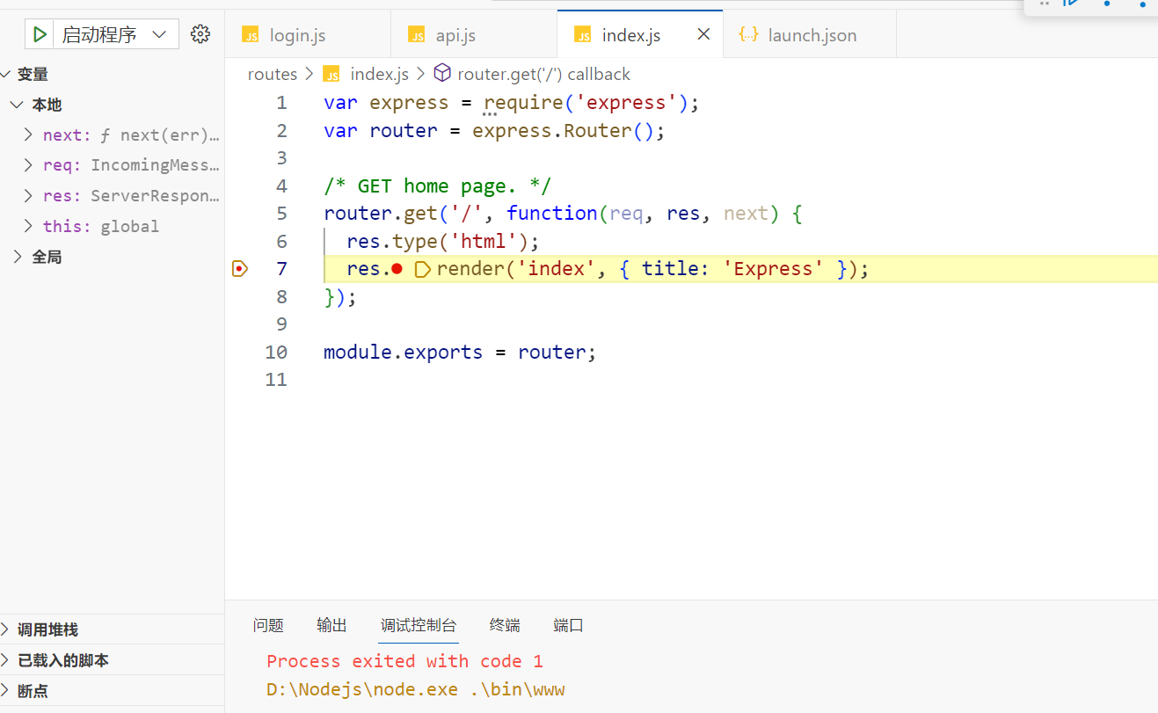
Task: Start debugging with the green play icon
Action: [40, 34]
